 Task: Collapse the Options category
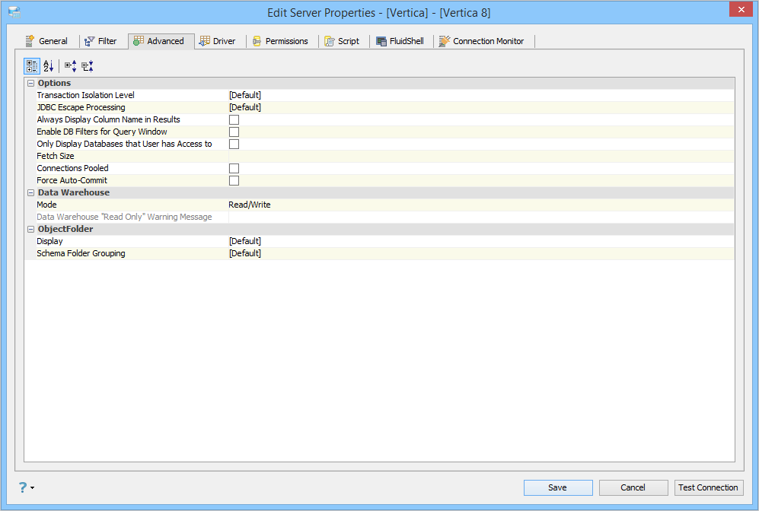tap(31, 83)
